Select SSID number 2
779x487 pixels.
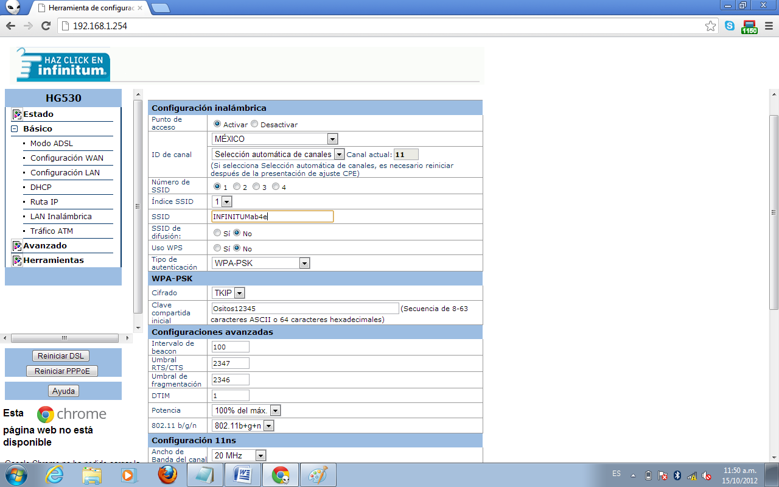236,187
